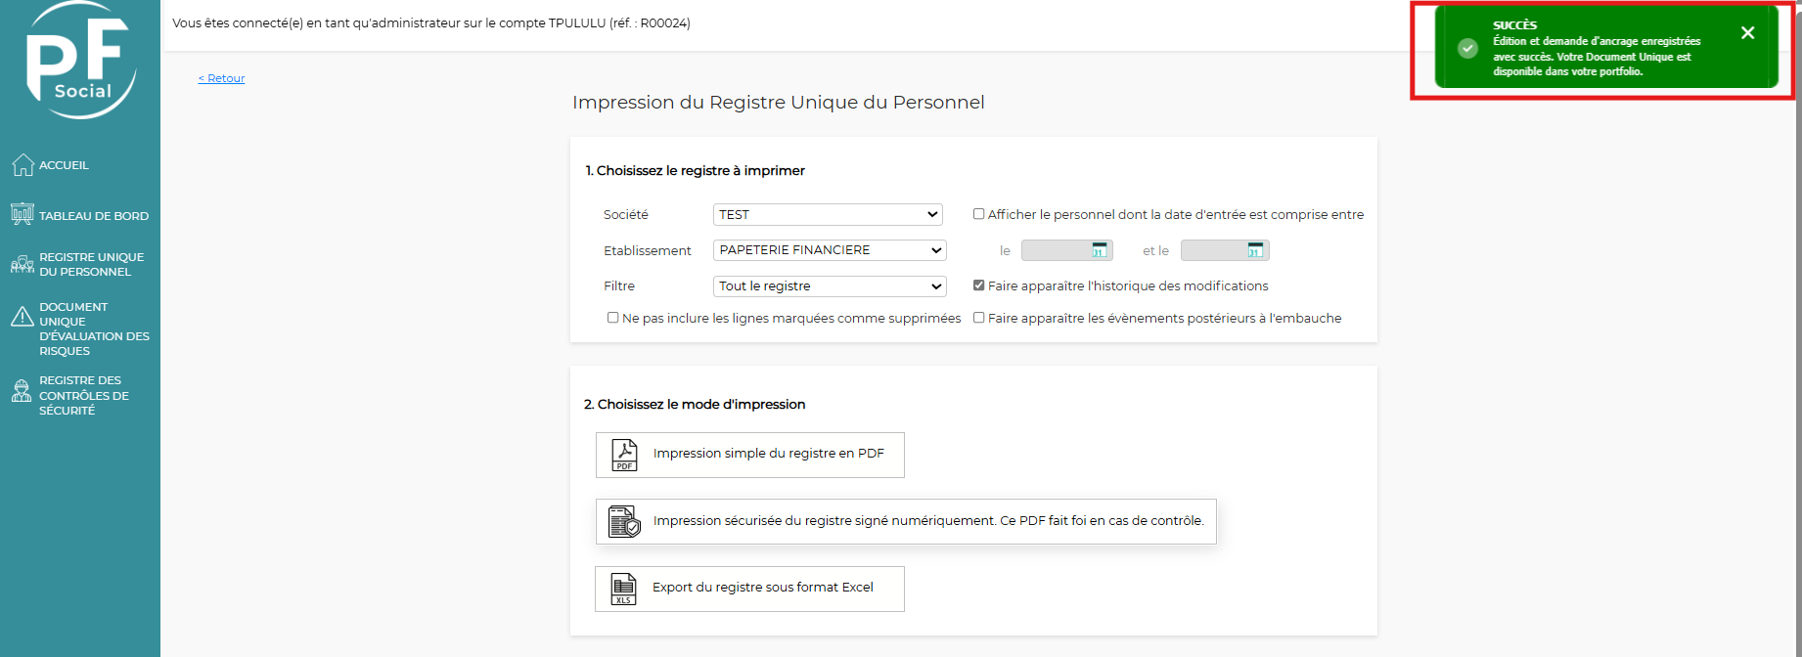The height and width of the screenshot is (657, 1802).
Task: Open the Filtre dropdown menu
Action: [830, 286]
